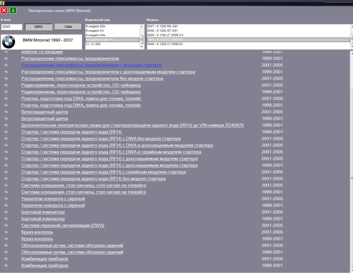Click the N типа input field

click(x=12, y=27)
